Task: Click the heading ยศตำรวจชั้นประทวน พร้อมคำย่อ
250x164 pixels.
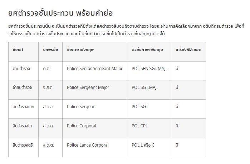Action: click(x=60, y=13)
